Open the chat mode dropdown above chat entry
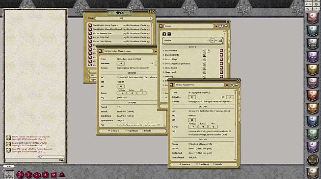Screen dimensions: 321x179 pyautogui.click(x=52, y=157)
